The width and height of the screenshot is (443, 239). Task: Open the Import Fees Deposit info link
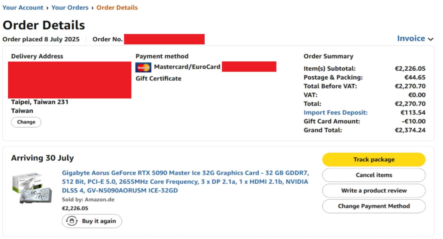(335, 113)
